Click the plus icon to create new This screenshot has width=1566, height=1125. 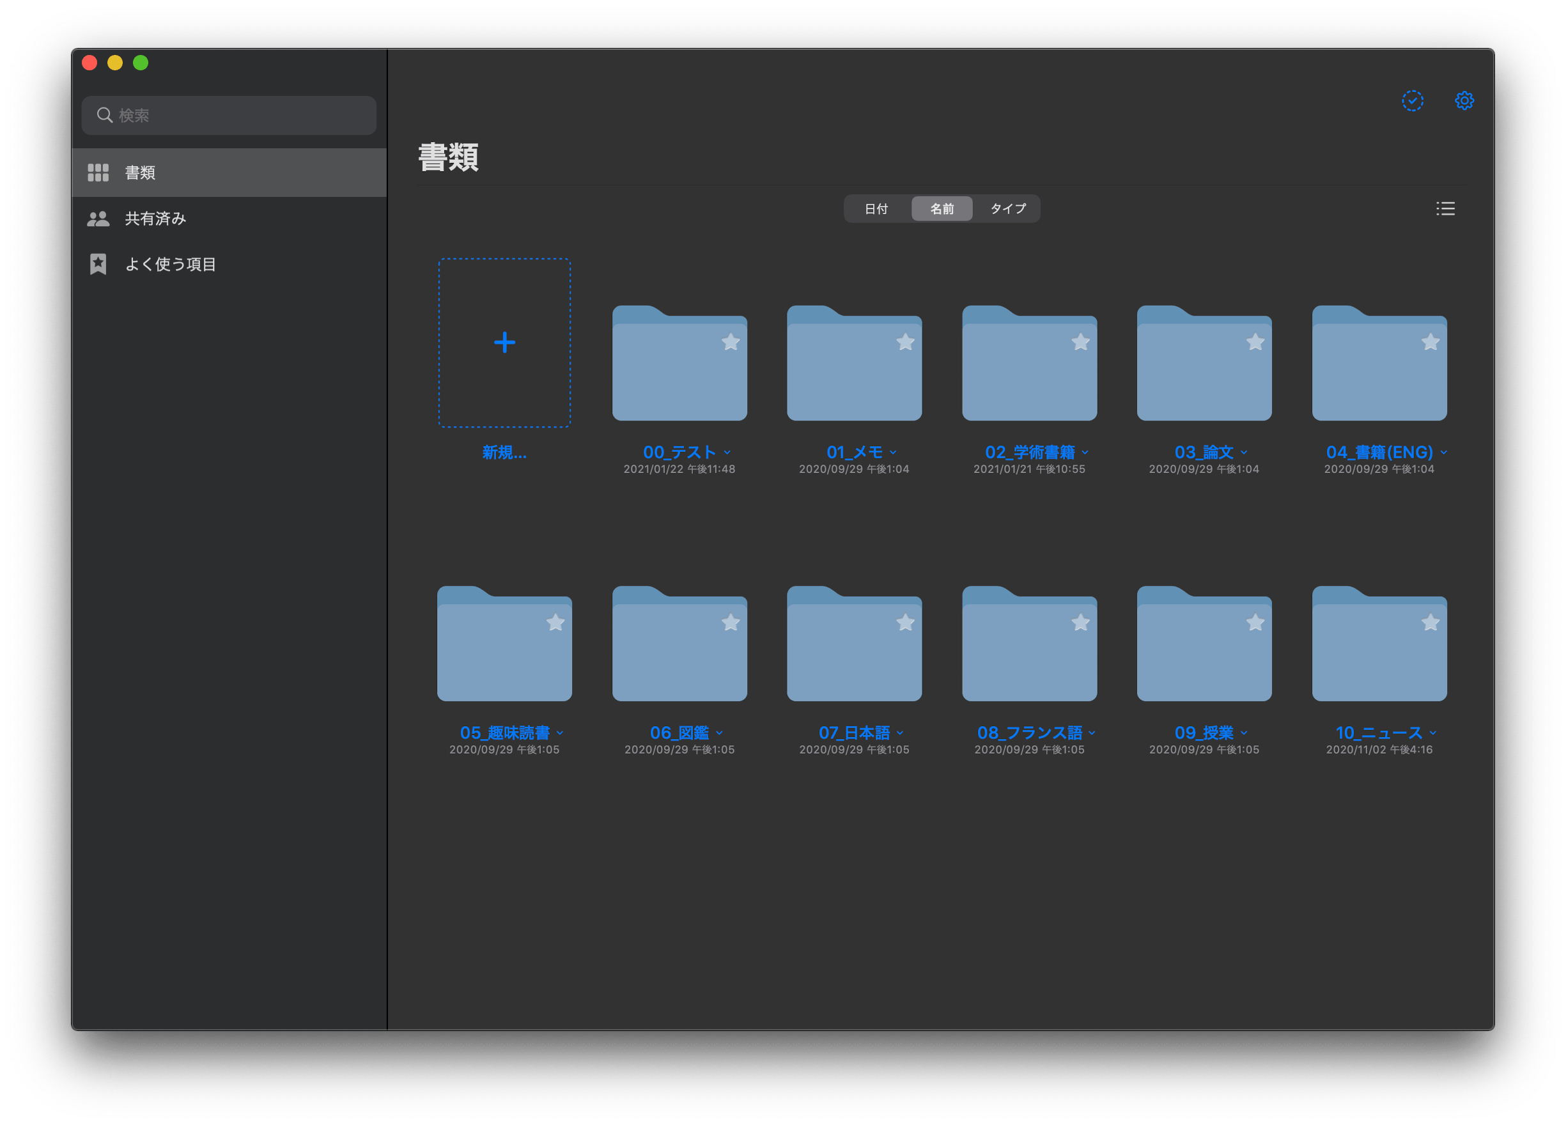505,343
